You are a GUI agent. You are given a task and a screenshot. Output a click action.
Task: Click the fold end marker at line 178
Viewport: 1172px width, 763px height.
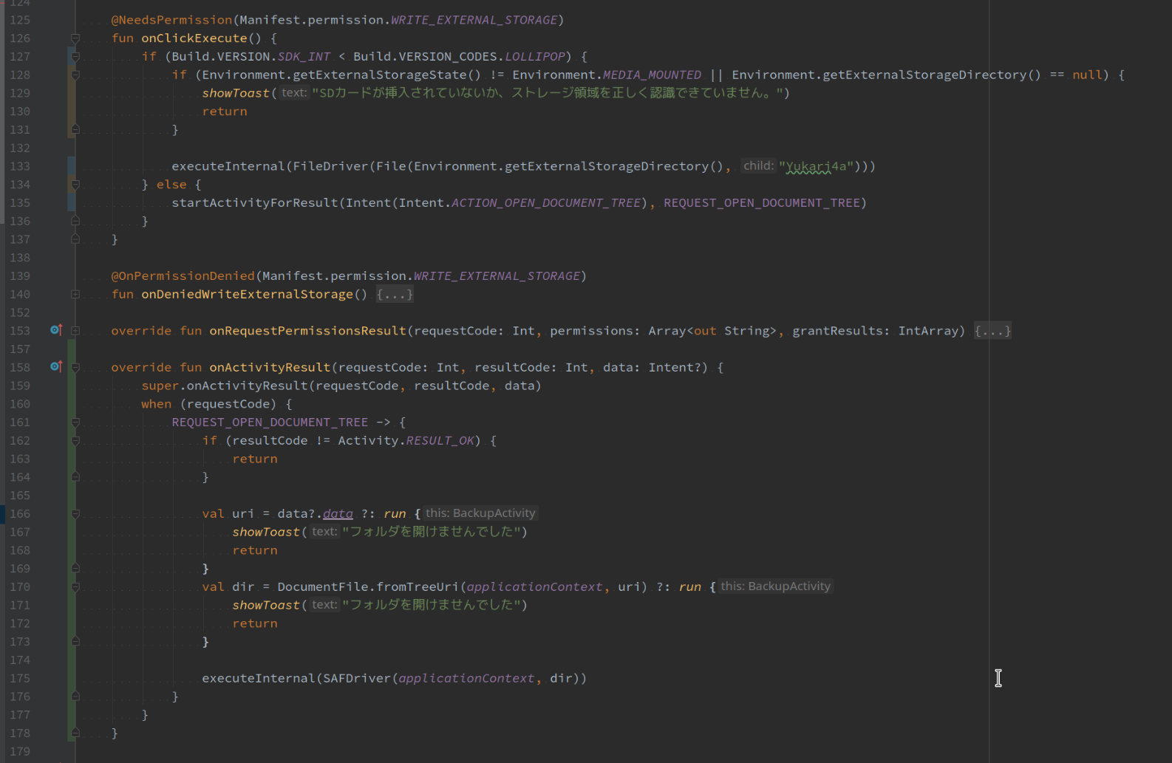click(75, 733)
